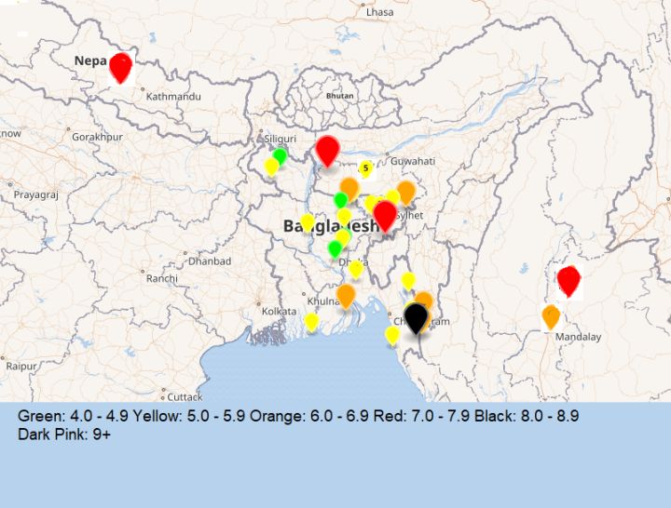Click the Prayagraj label
671x508 pixels.
tap(36, 194)
